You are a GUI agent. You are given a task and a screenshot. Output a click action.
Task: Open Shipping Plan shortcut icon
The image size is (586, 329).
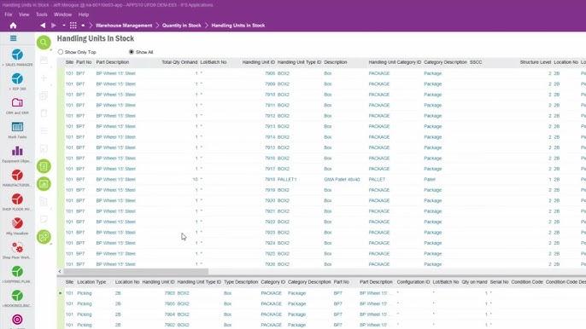pos(17,271)
